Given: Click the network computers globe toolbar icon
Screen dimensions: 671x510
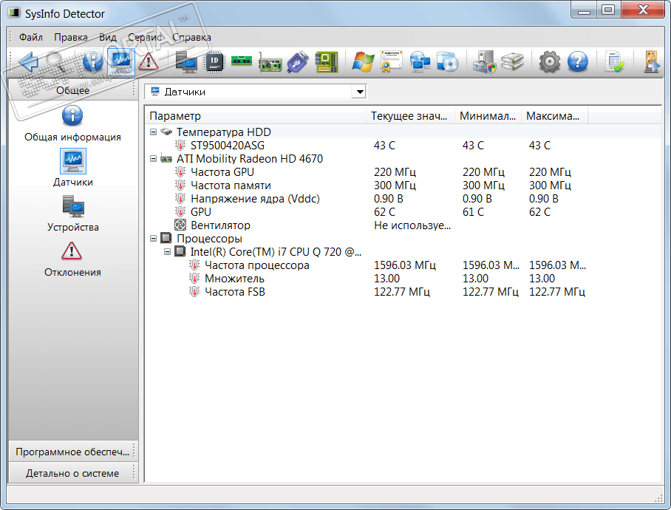Looking at the screenshot, I should pyautogui.click(x=420, y=63).
